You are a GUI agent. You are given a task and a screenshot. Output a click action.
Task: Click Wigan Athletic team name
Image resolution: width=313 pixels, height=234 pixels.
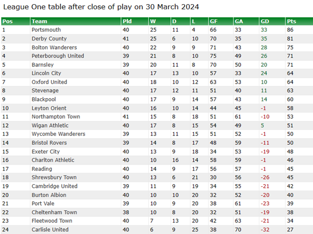coord(50,126)
